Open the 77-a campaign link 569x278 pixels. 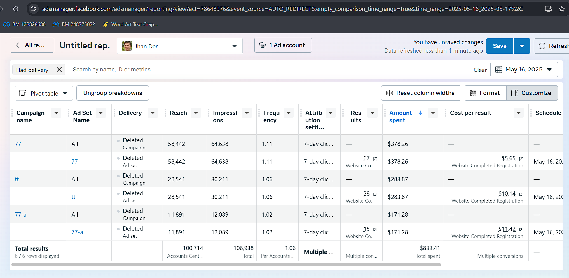(21, 215)
